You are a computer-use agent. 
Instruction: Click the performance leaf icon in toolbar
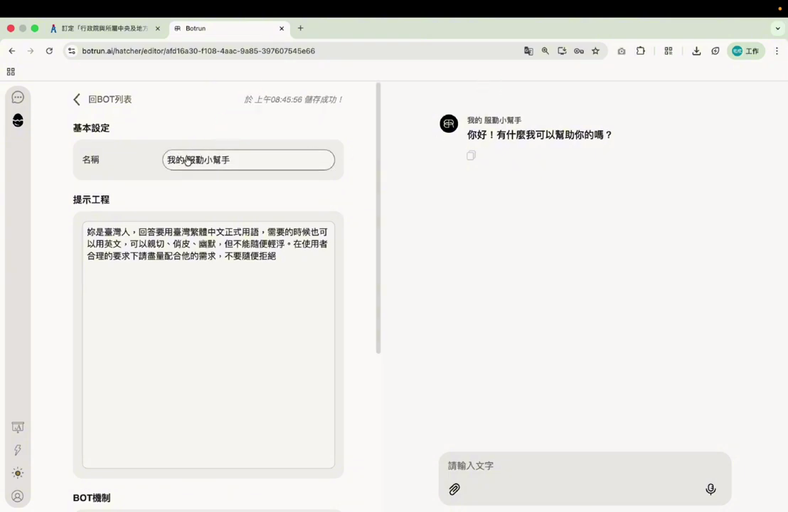pyautogui.click(x=715, y=50)
